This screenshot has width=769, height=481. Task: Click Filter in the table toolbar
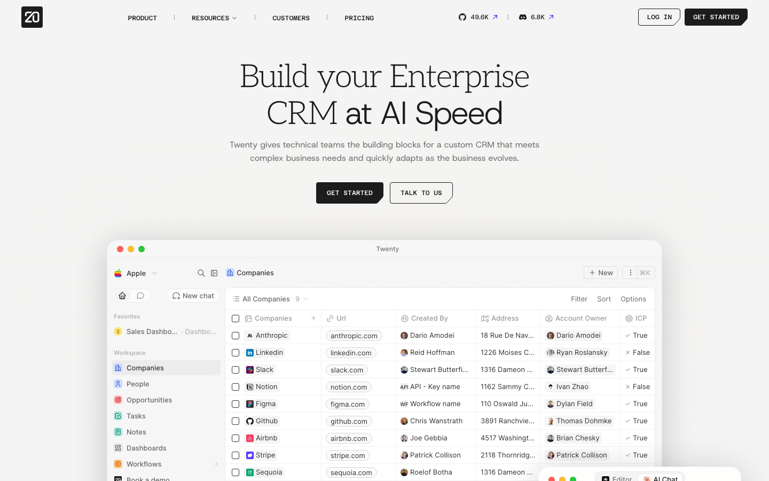point(579,299)
